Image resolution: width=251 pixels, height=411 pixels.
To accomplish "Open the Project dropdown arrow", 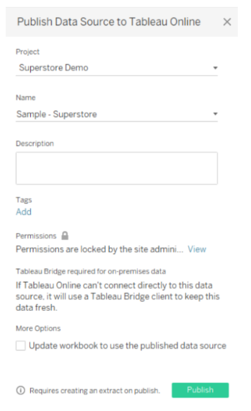I will pos(215,68).
